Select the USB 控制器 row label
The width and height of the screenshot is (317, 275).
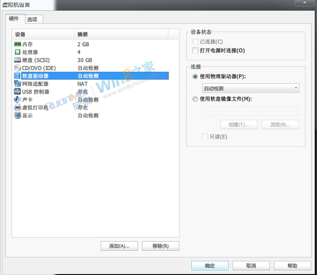tap(35, 91)
